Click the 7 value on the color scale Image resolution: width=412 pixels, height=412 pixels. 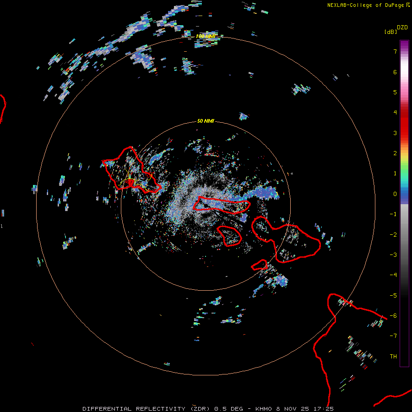pyautogui.click(x=395, y=51)
